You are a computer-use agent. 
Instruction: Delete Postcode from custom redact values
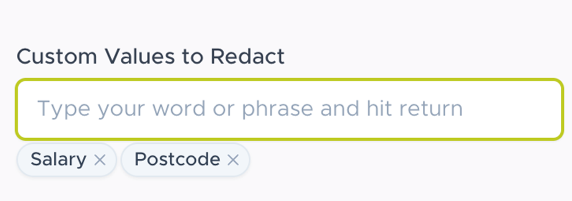233,160
